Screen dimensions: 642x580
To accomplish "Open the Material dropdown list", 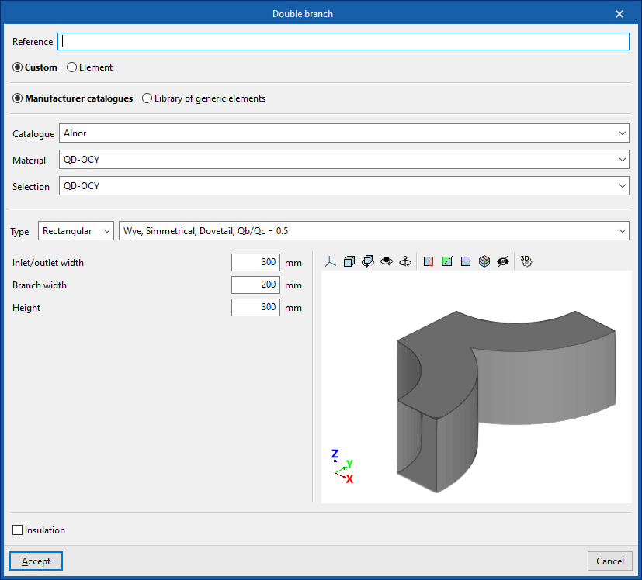I will point(344,160).
